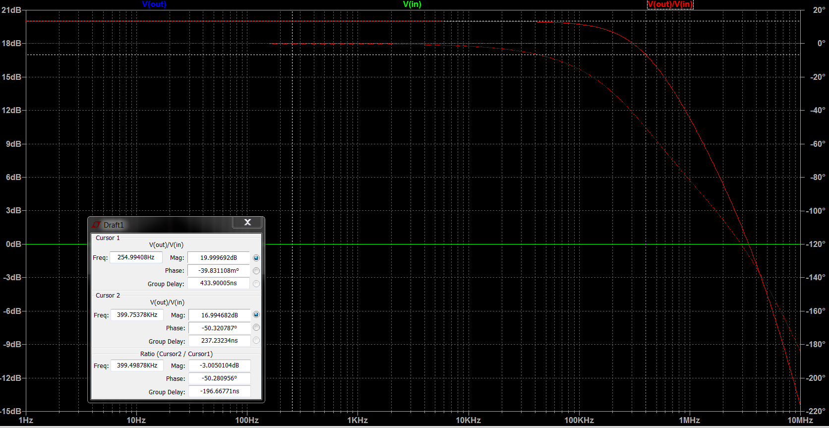The image size is (829, 428).
Task: Click Cursor 2 Group Delay field 237.23234ns
Action: (x=220, y=341)
